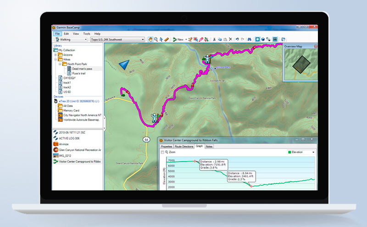Image resolution: width=367 pixels, height=227 pixels.
Task: Expand the Arizona folder
Action: tap(56, 55)
